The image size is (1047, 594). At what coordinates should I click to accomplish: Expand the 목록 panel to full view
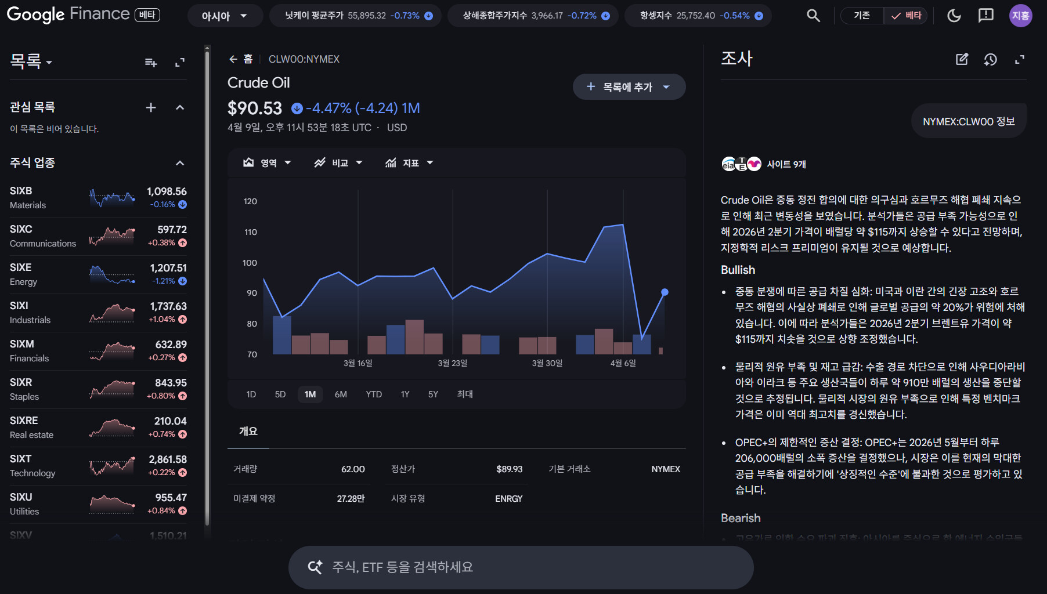(180, 62)
